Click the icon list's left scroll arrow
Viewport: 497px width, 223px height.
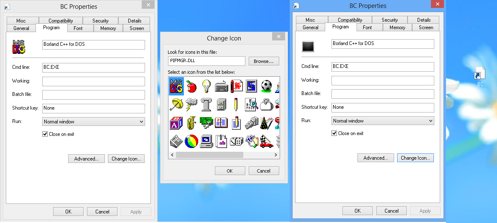coord(173,155)
